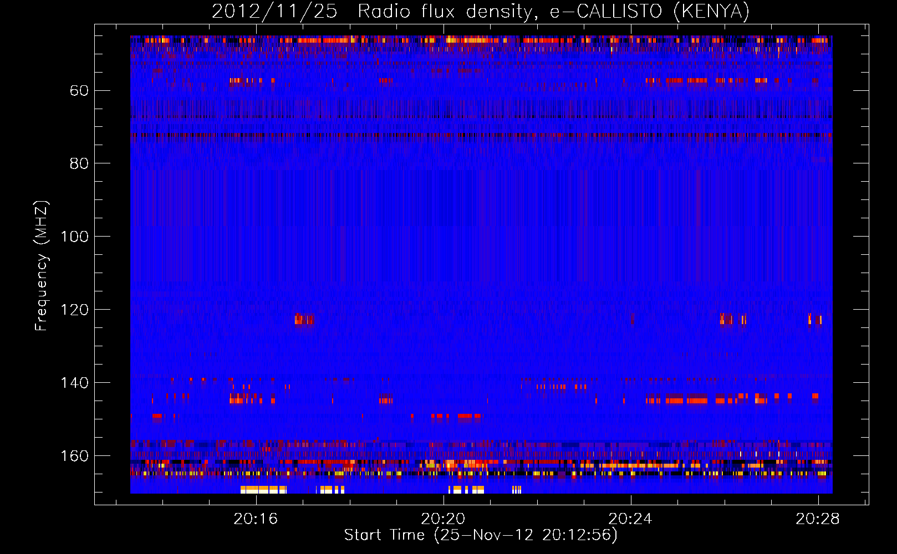Click the 140 frequency tick label

click(75, 383)
